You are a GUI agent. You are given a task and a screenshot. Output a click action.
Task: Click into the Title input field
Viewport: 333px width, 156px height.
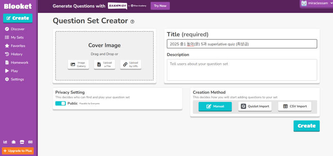(x=242, y=44)
